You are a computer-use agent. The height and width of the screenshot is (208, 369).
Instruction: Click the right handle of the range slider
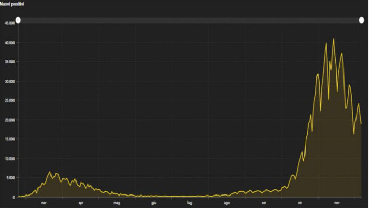pos(362,20)
